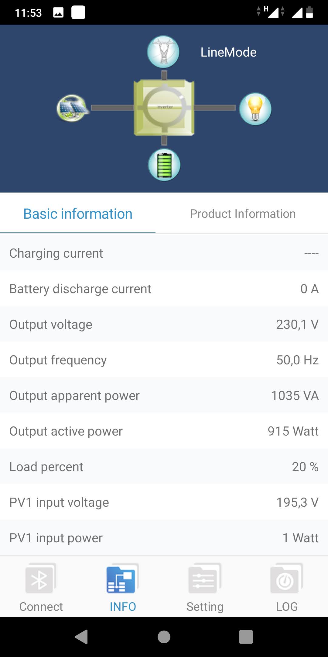The height and width of the screenshot is (657, 328).
Task: Tap the Output apparent power row
Action: pos(164,396)
